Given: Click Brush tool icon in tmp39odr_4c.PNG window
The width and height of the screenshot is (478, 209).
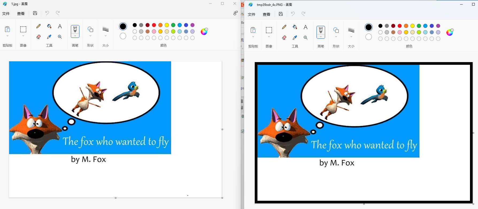Looking at the screenshot, I should 321,30.
